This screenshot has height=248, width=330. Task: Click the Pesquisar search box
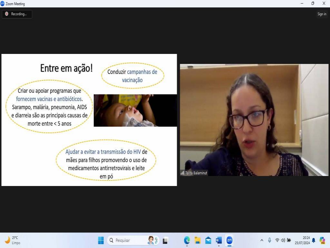[129, 240]
